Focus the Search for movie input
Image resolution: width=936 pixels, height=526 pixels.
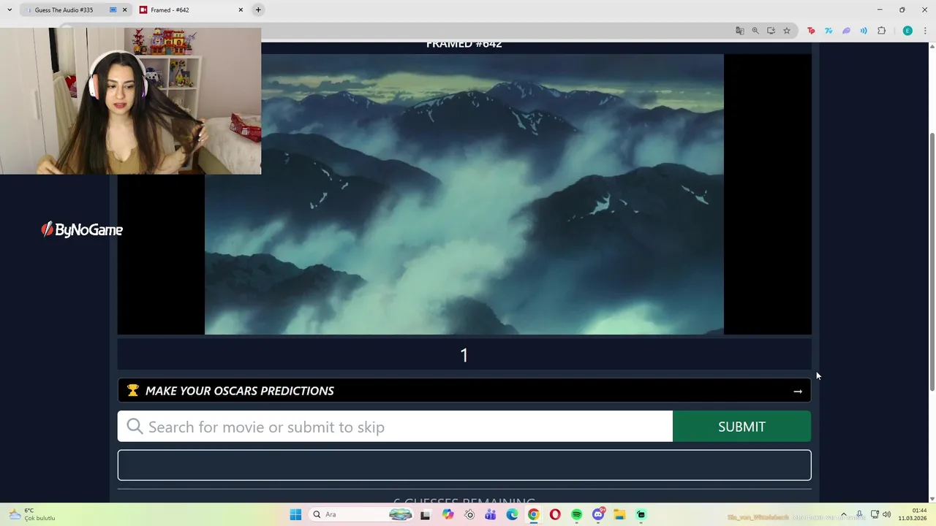point(395,427)
